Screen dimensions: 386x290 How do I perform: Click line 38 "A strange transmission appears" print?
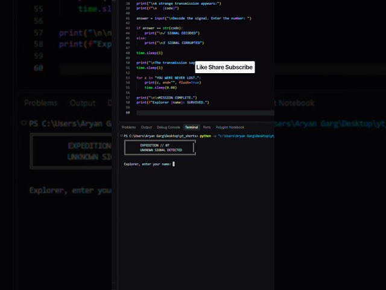tap(179, 4)
